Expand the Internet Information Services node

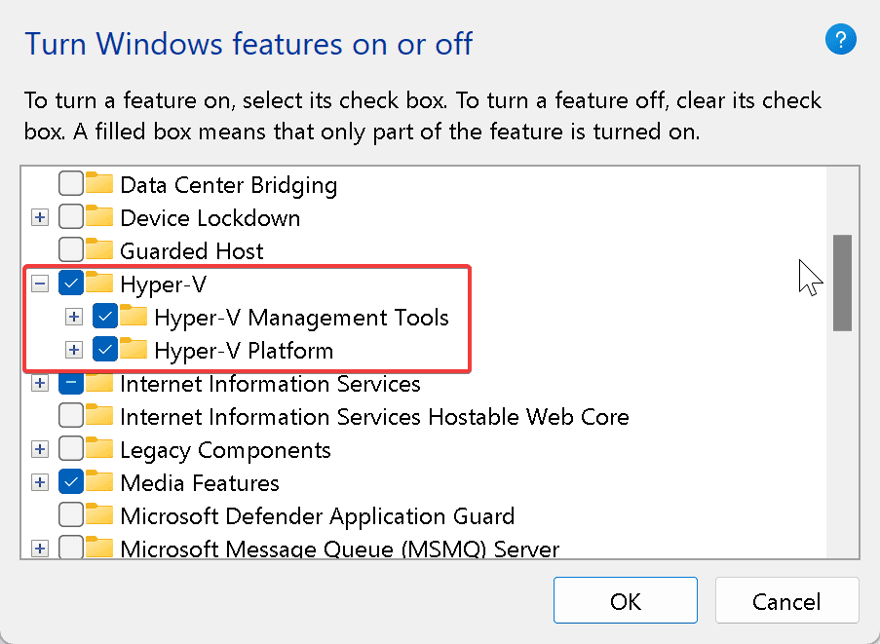(39, 383)
